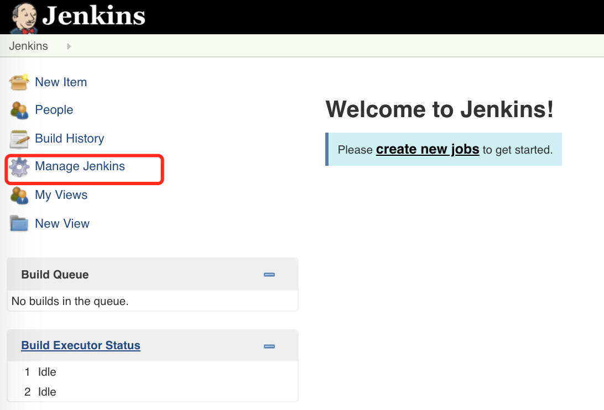604x410 pixels.
Task: Click the New View folder icon
Action: (19, 223)
